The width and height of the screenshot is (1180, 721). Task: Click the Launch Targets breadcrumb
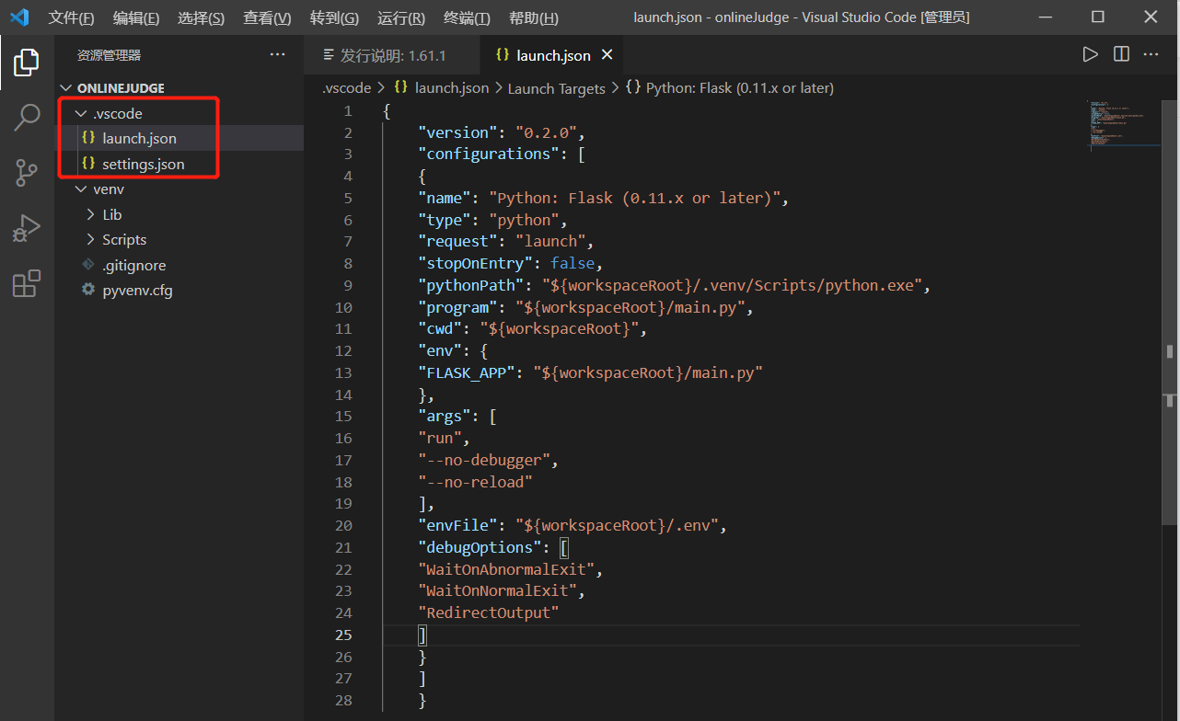[556, 87]
